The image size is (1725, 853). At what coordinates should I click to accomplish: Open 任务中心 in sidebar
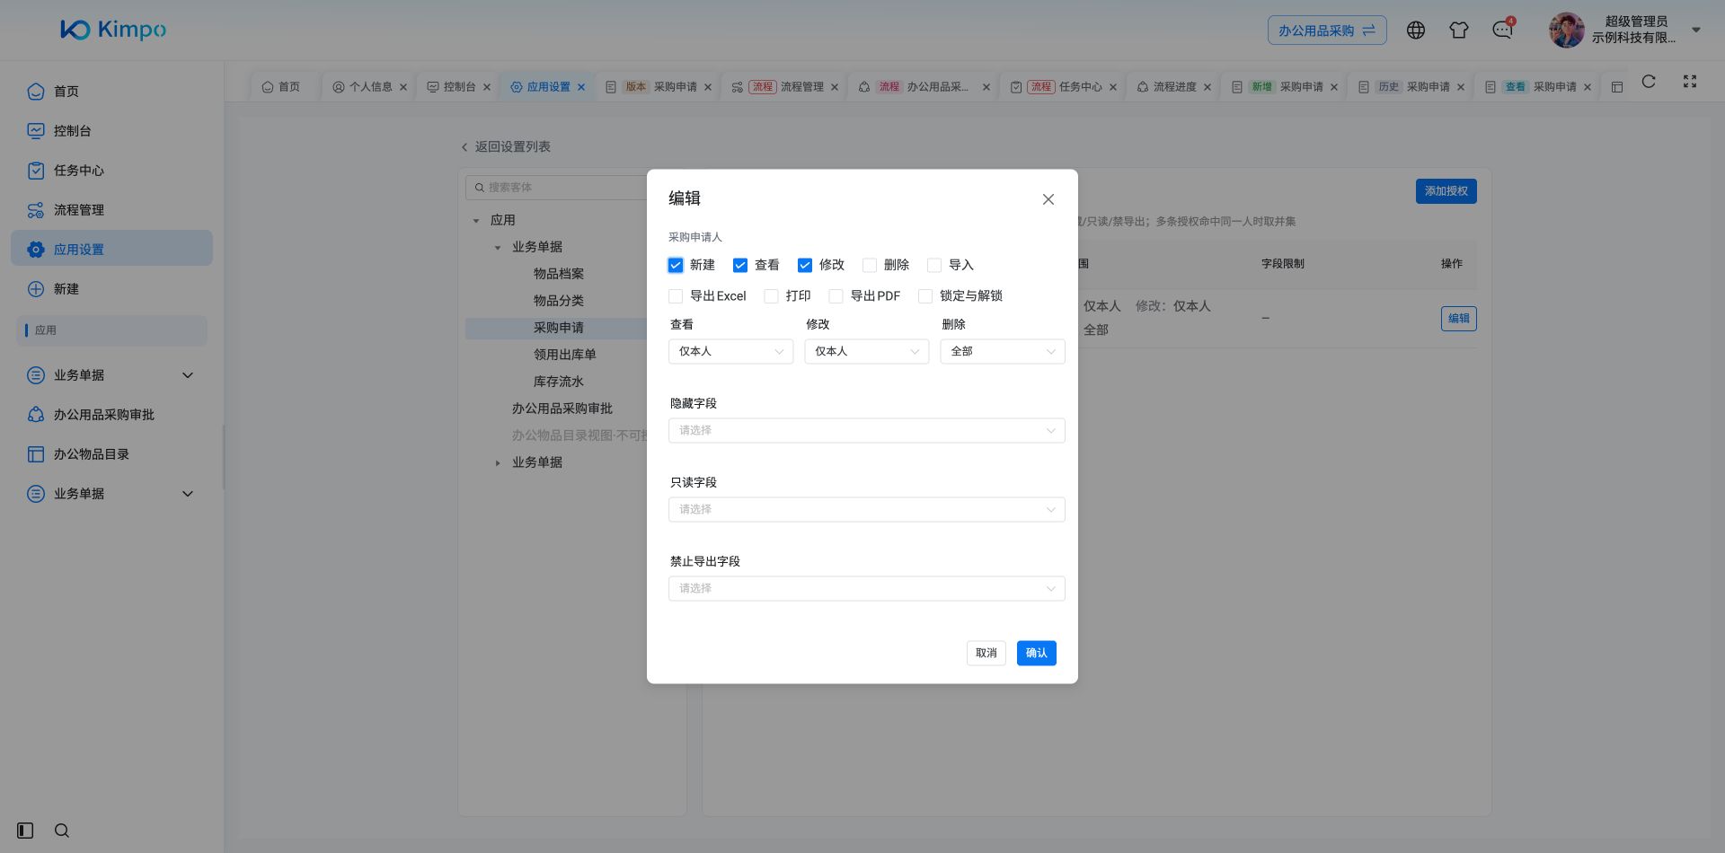pos(111,171)
